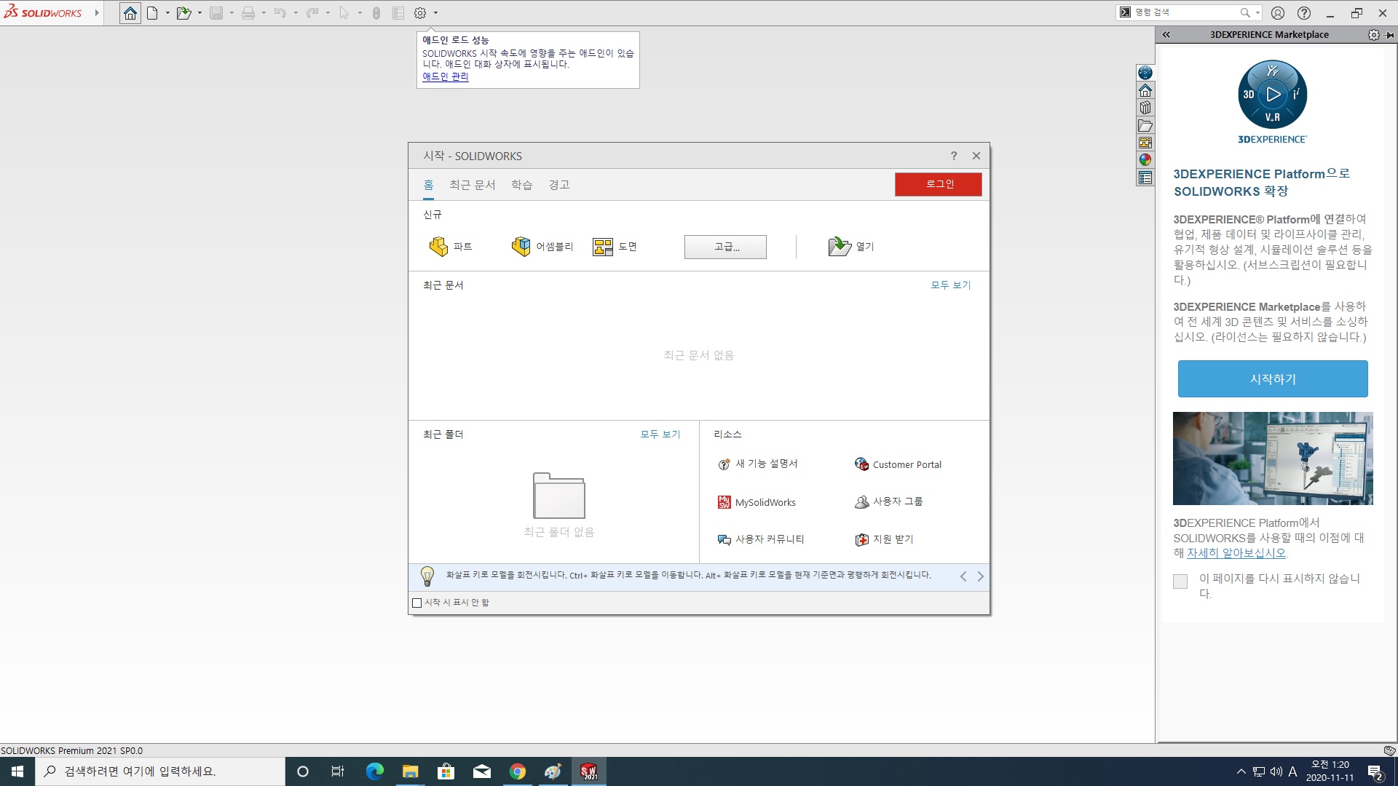The image size is (1398, 786).
Task: Click the Undo toolbar icon
Action: point(280,13)
